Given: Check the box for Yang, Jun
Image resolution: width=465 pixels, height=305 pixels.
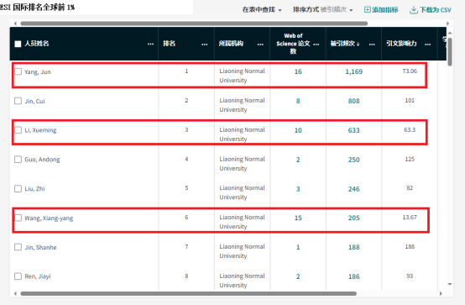Looking at the screenshot, I should pos(18,71).
